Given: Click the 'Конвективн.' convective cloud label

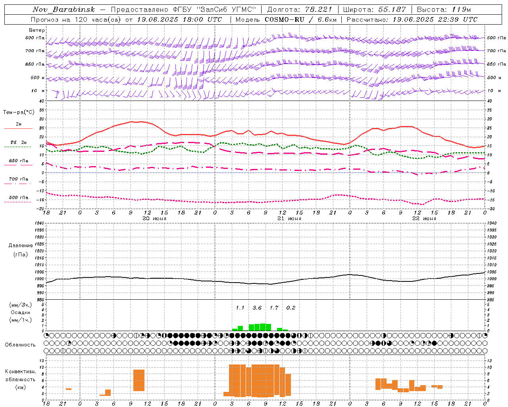Looking at the screenshot, I should [20, 372].
